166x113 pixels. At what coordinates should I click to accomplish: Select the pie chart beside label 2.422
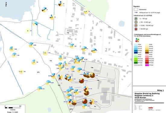pos(76,92)
